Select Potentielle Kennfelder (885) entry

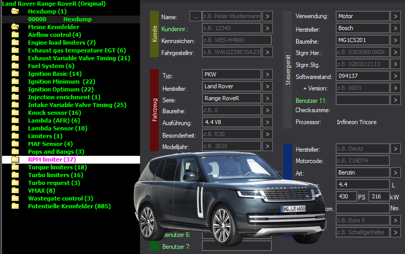69,206
